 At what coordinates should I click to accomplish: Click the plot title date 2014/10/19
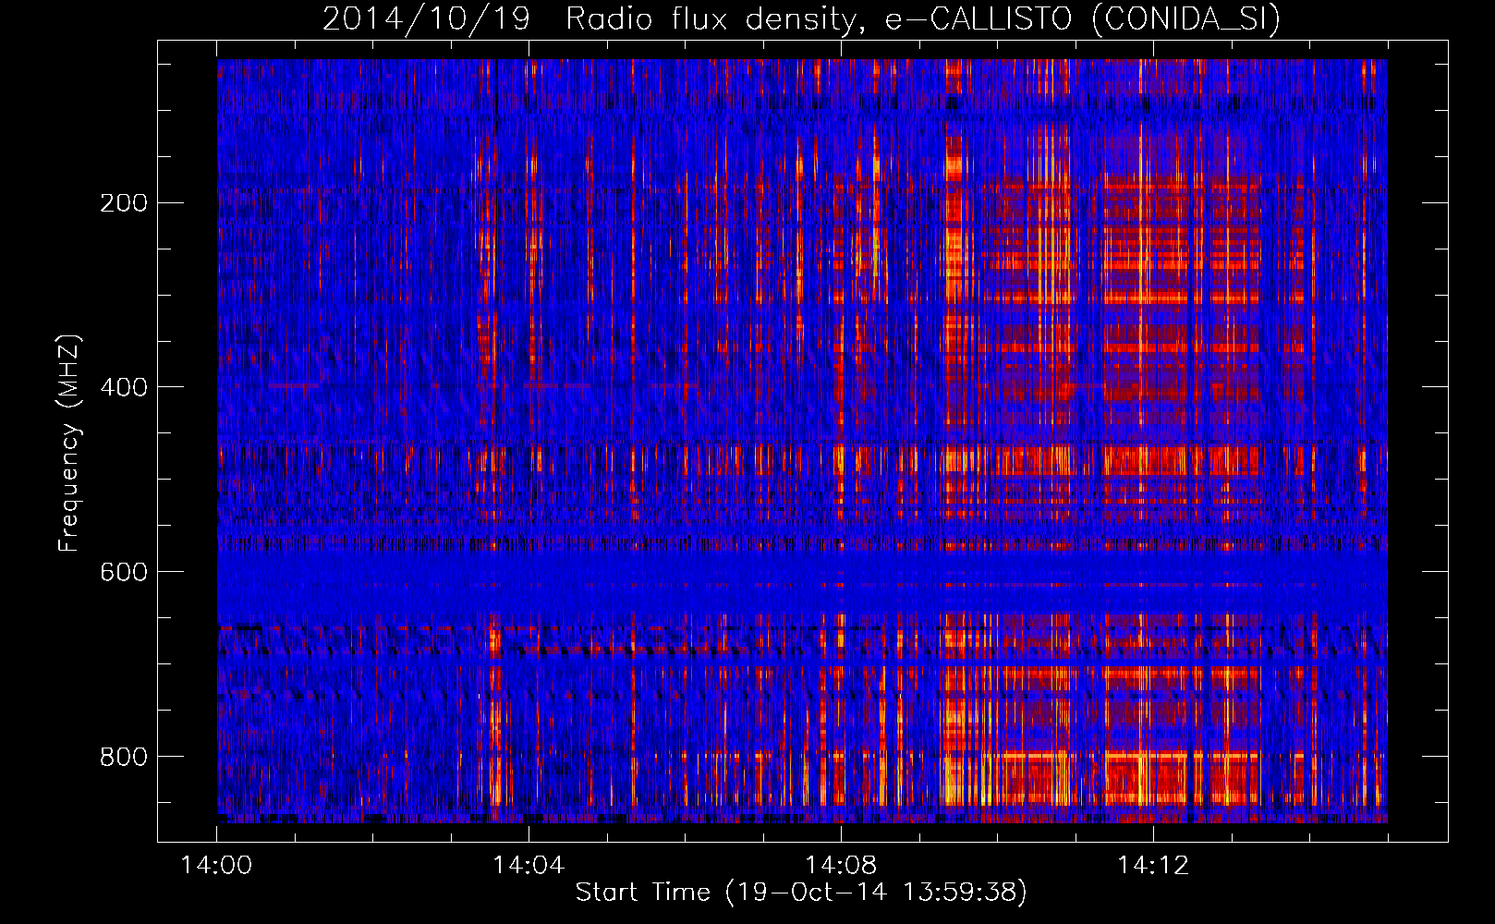point(426,19)
